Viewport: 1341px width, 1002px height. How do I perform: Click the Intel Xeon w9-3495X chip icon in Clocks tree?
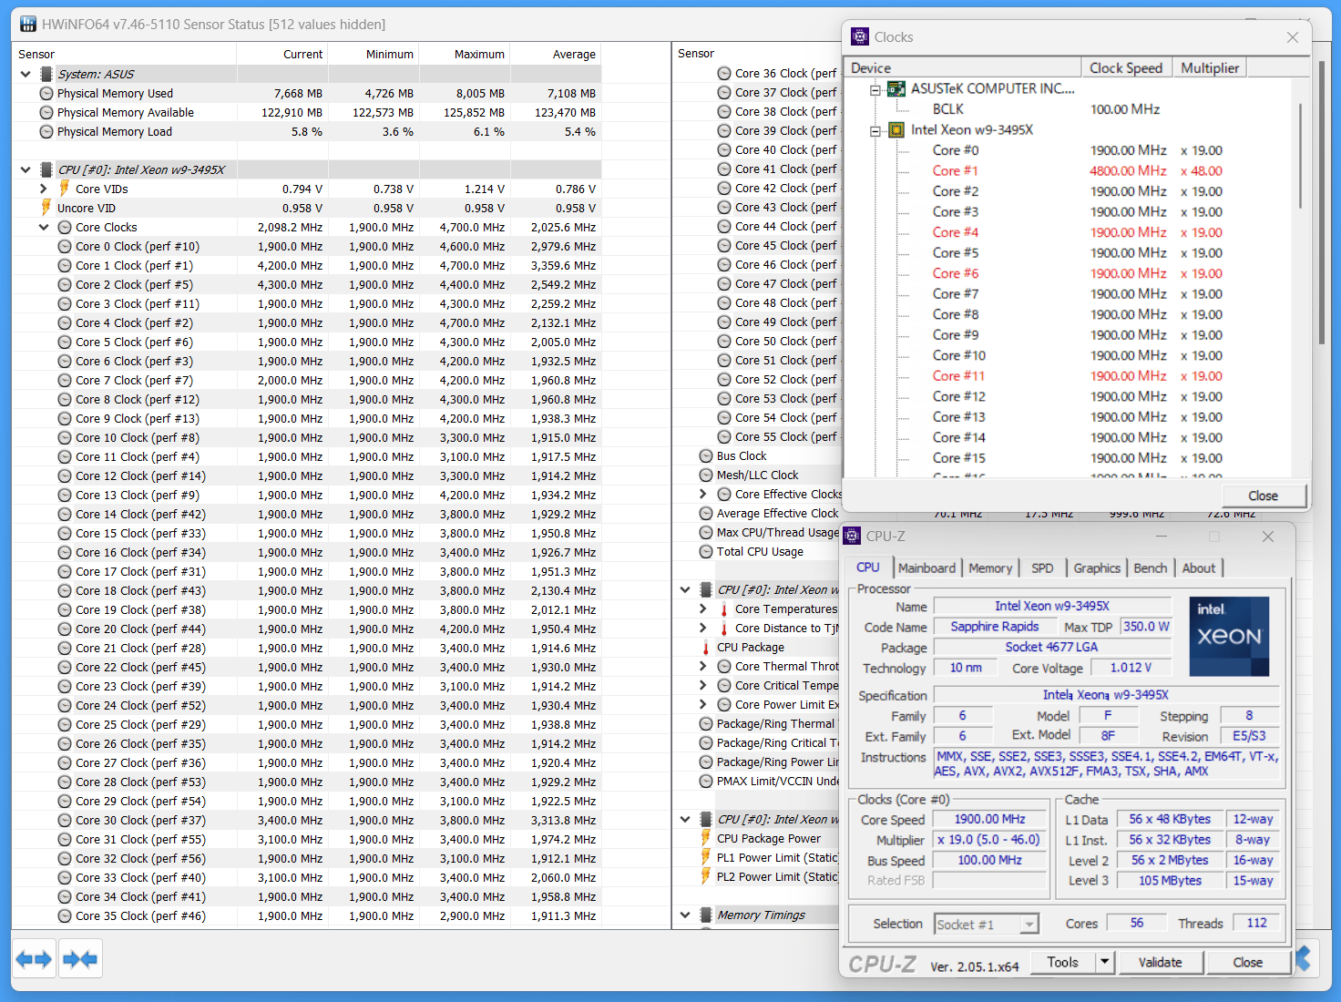click(896, 130)
